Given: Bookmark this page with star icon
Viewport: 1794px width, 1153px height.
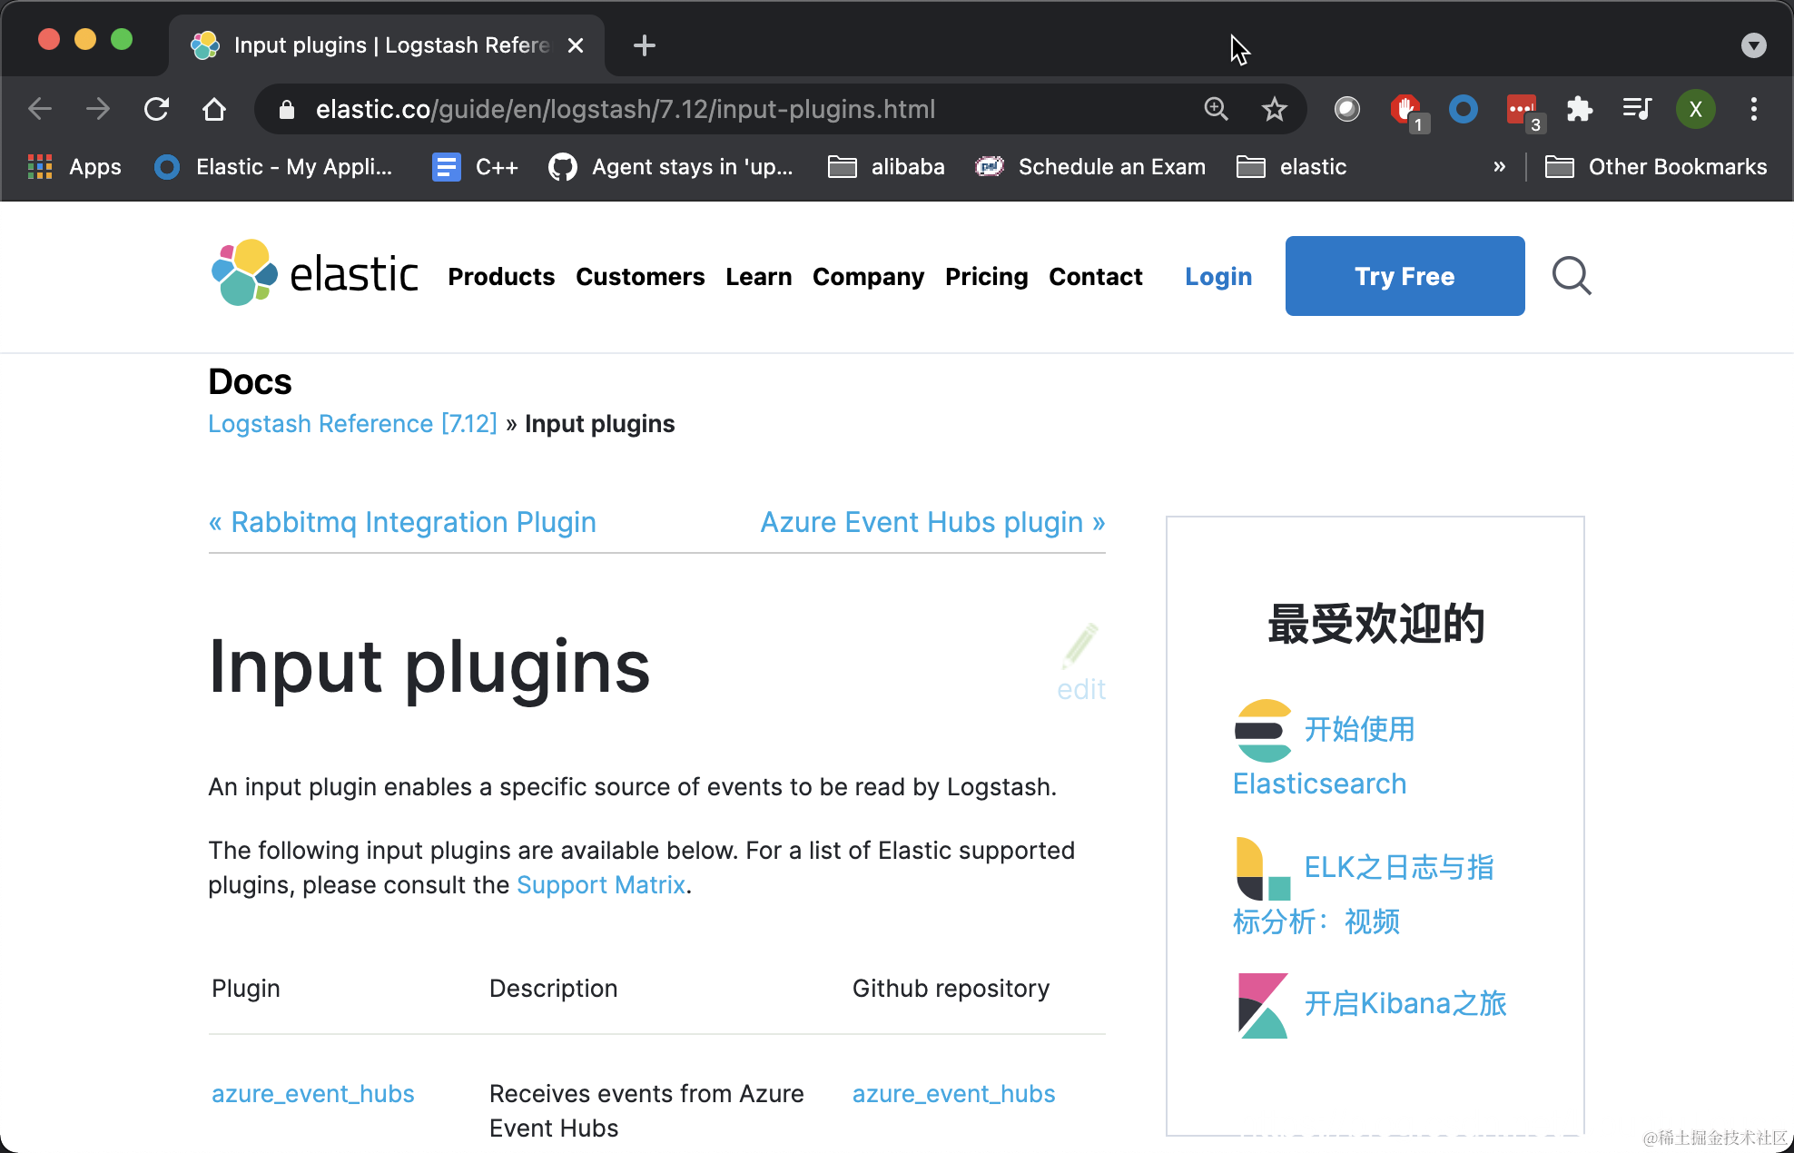Looking at the screenshot, I should (1274, 109).
